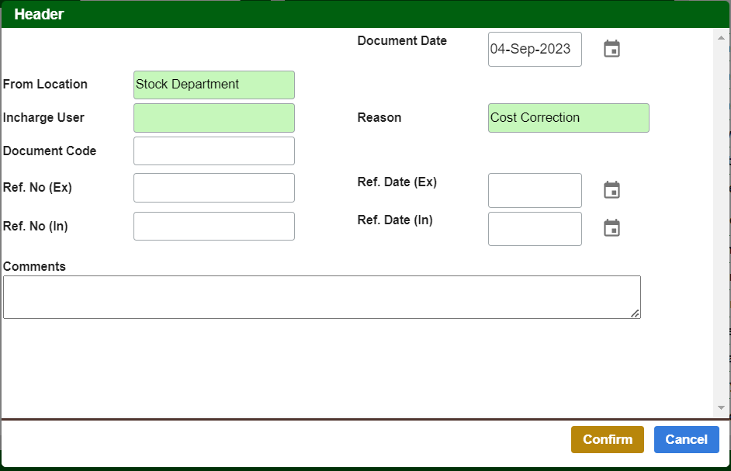Focus the Document Code input box
The image size is (731, 471).
[213, 151]
